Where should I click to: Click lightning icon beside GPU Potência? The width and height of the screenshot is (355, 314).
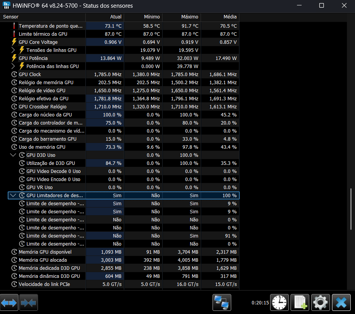[x=14, y=58]
